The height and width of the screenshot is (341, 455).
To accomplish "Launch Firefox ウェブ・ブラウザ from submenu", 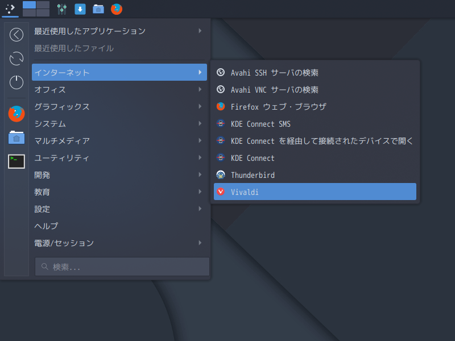I will point(315,106).
